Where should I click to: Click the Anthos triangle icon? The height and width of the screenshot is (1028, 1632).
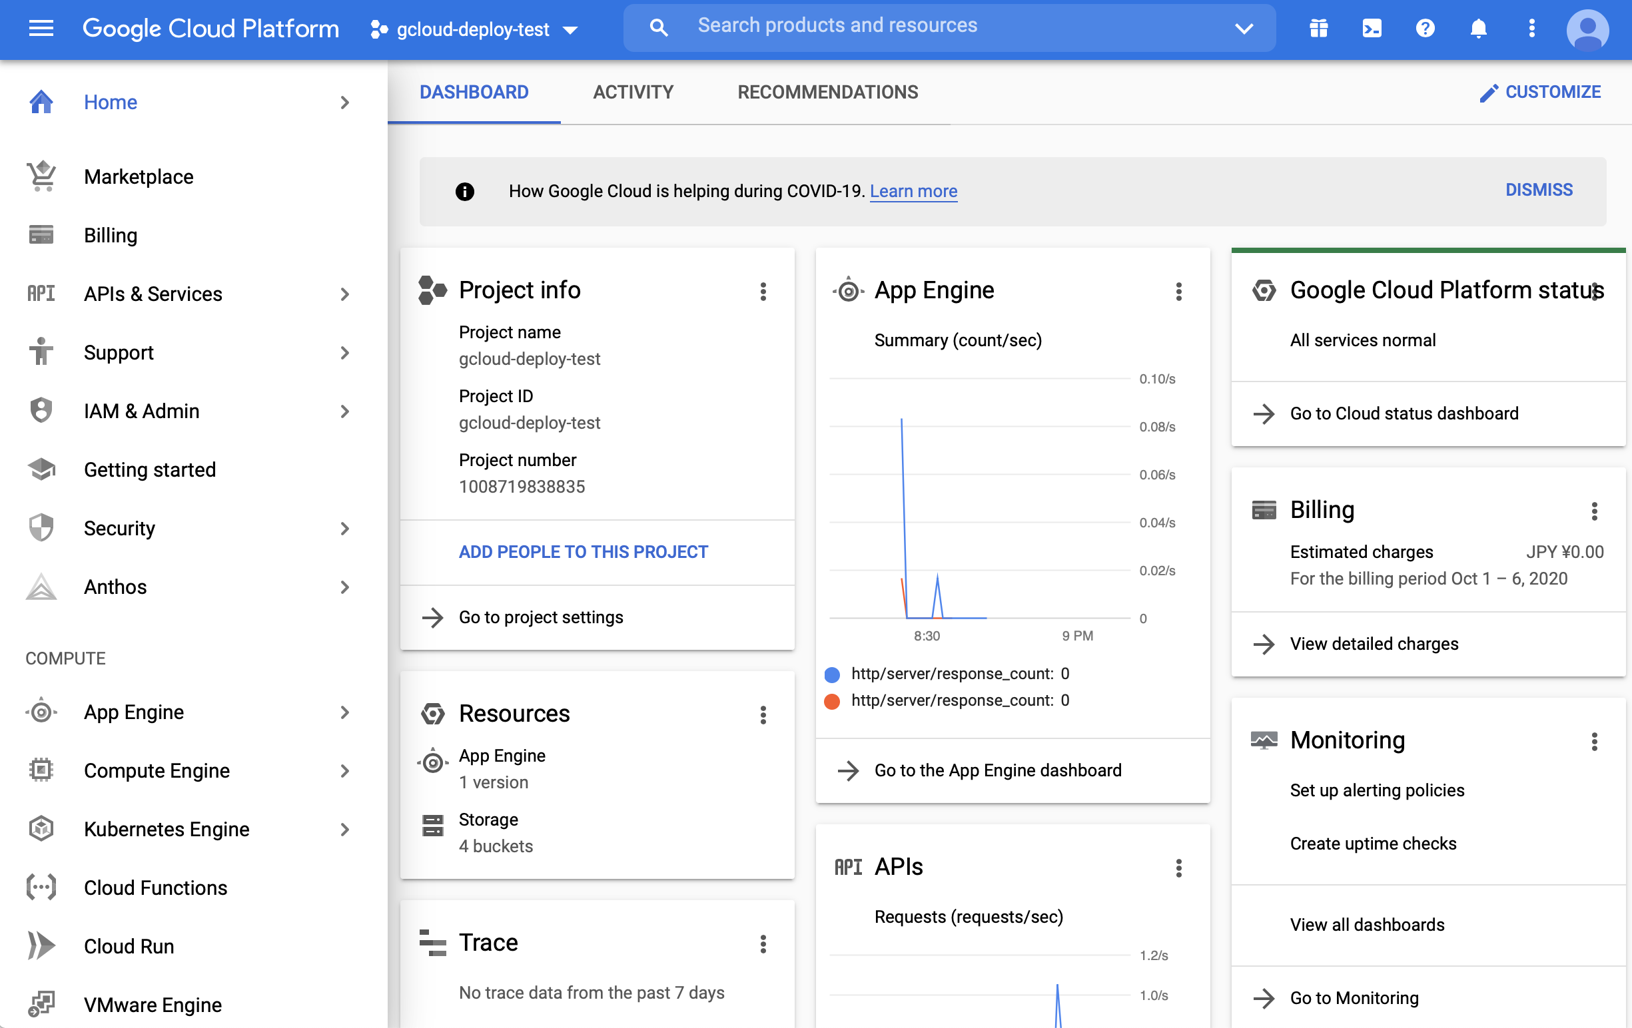41,587
